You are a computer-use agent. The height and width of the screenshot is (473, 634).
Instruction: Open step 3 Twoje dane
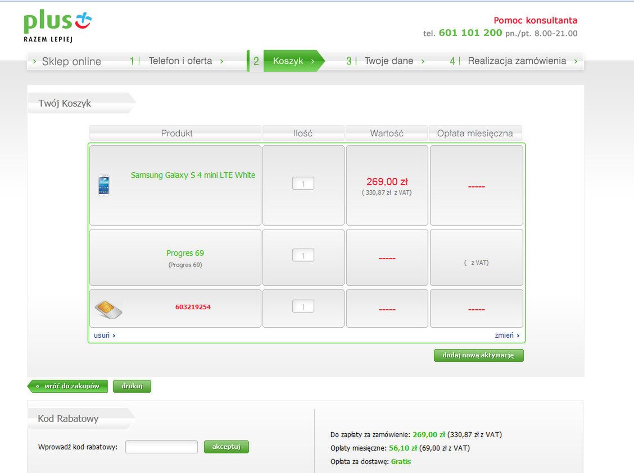[x=388, y=61]
